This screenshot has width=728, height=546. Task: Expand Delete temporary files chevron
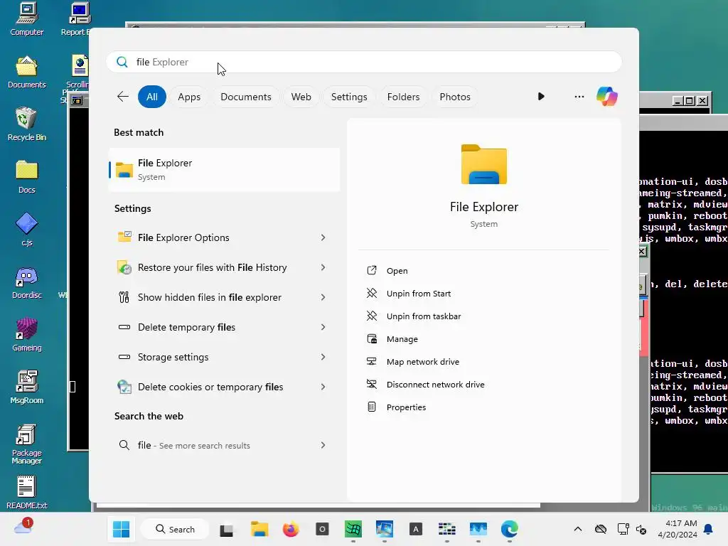(x=323, y=327)
